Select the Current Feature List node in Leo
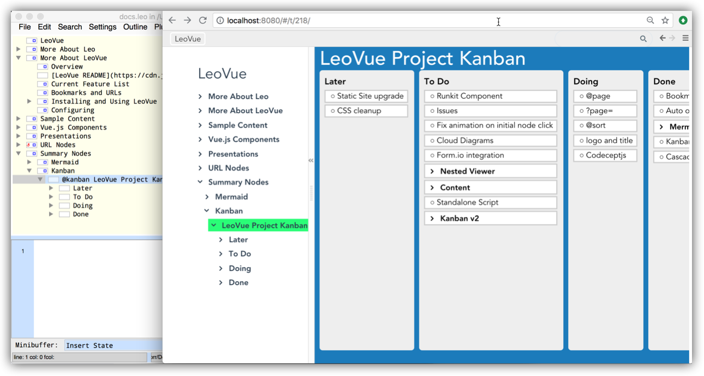The width and height of the screenshot is (704, 376). point(90,84)
